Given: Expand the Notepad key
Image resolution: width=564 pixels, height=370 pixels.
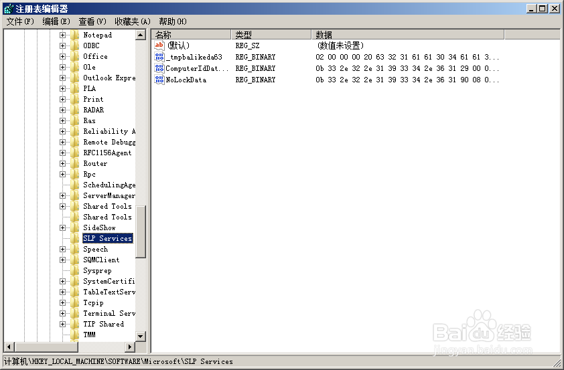Looking at the screenshot, I should click(x=62, y=35).
